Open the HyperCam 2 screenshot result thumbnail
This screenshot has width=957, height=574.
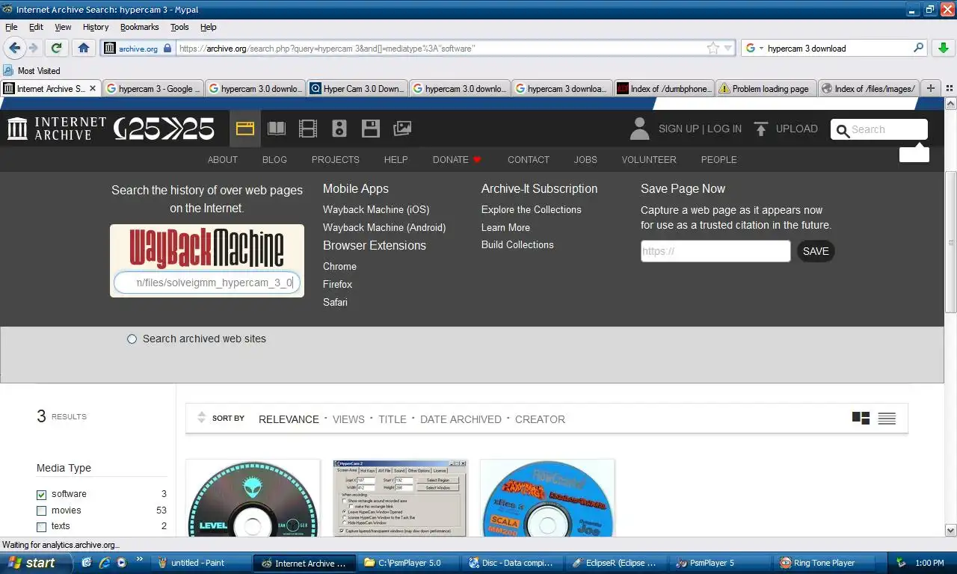(x=400, y=498)
